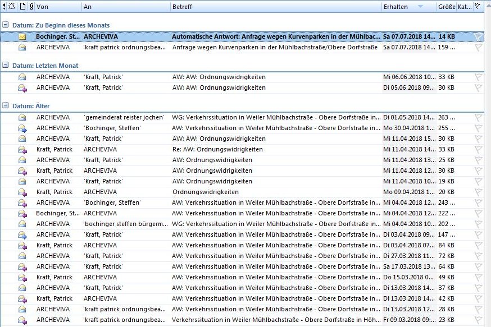Select recipient 'bochinger steffen bürgerm...'
The image size is (491, 327).
pyautogui.click(x=126, y=224)
